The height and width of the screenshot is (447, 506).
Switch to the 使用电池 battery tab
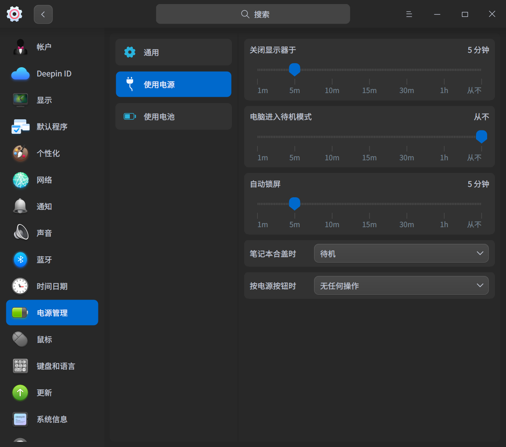pos(173,117)
